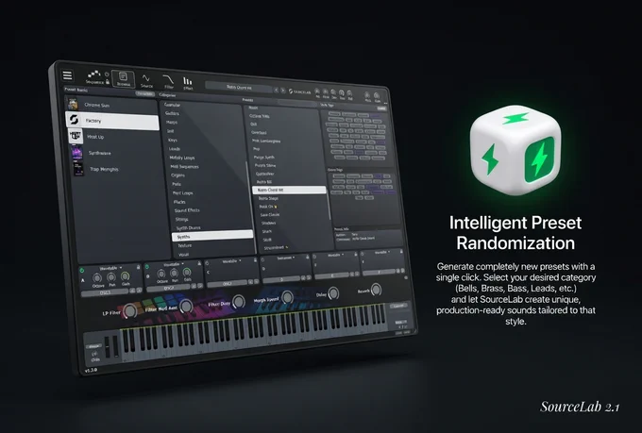
Task: Choose the Melody Loops category
Action: (x=182, y=158)
